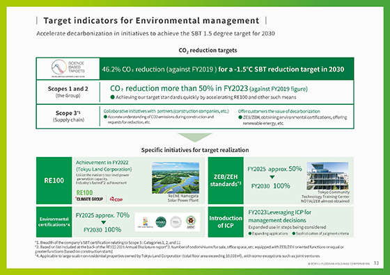Click the Tokyu Fudosan Holdings copyright notice
This screenshot has height=275, width=390.
tap(338, 264)
